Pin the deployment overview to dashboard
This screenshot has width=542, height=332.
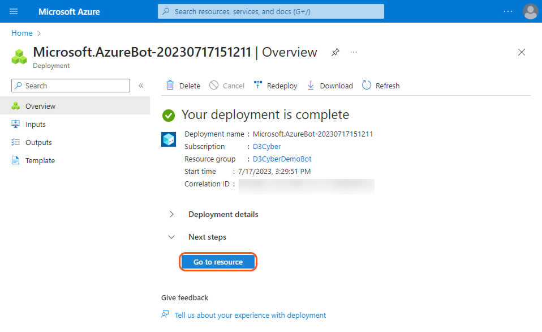335,52
